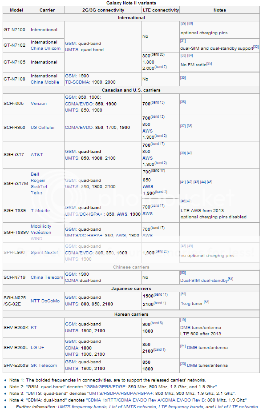Open the China Unicom carrier link
The width and height of the screenshot is (271, 414).
click(45, 48)
